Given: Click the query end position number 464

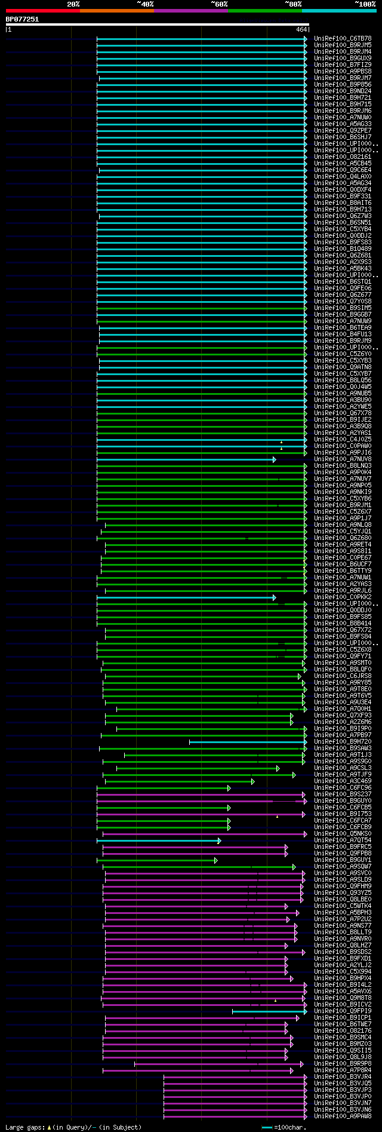Looking at the screenshot, I should coord(301,29).
